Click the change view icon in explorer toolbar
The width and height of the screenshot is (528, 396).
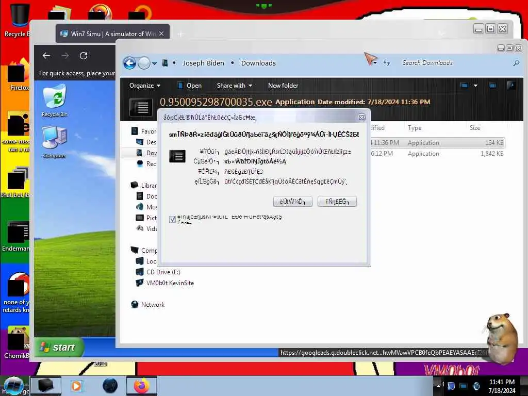coord(464,86)
